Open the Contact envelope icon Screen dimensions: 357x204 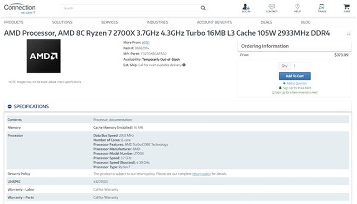[x=272, y=8]
